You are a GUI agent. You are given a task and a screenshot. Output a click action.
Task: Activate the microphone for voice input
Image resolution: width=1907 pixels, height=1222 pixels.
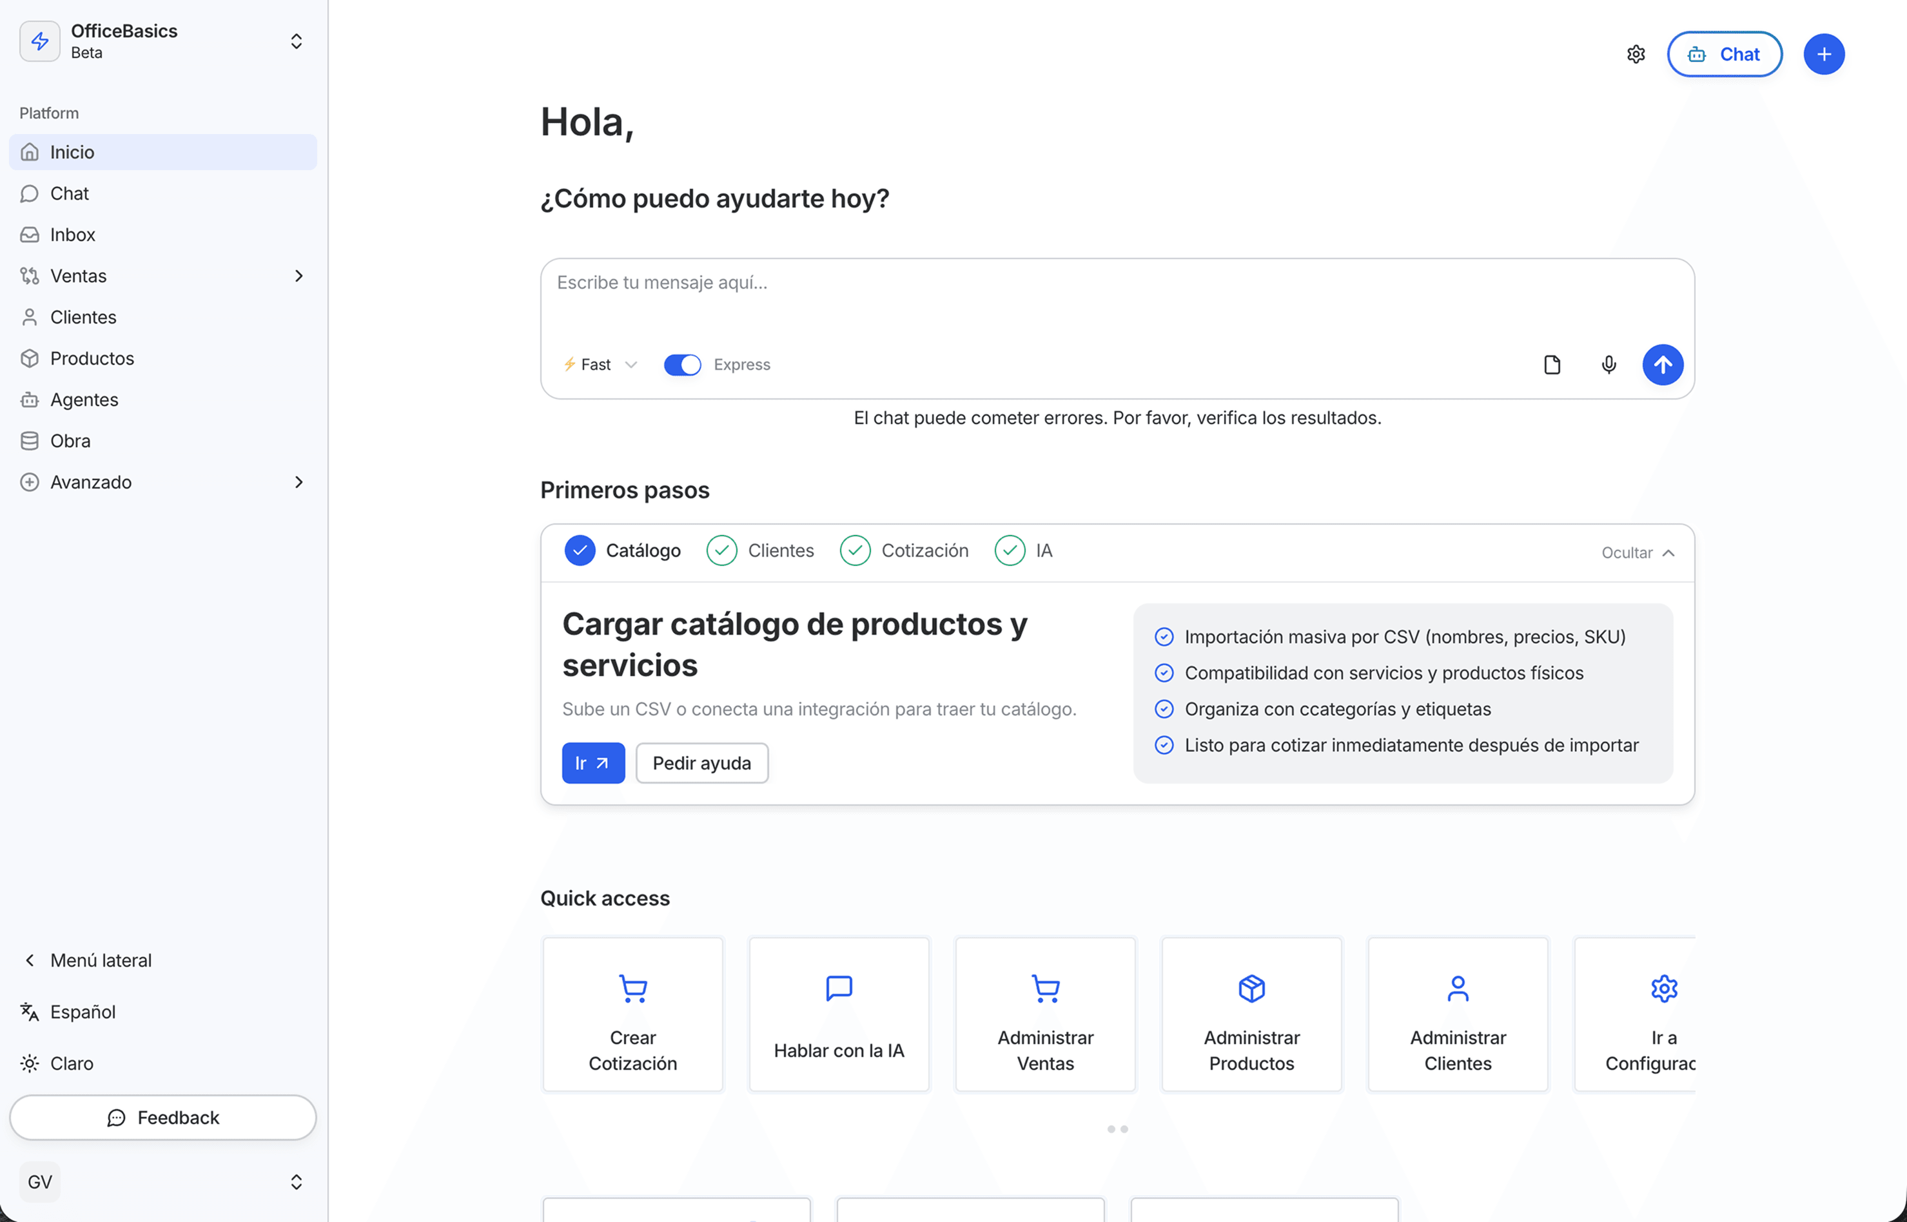click(x=1609, y=364)
